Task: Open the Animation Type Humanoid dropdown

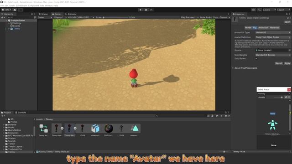Action: click(x=273, y=32)
